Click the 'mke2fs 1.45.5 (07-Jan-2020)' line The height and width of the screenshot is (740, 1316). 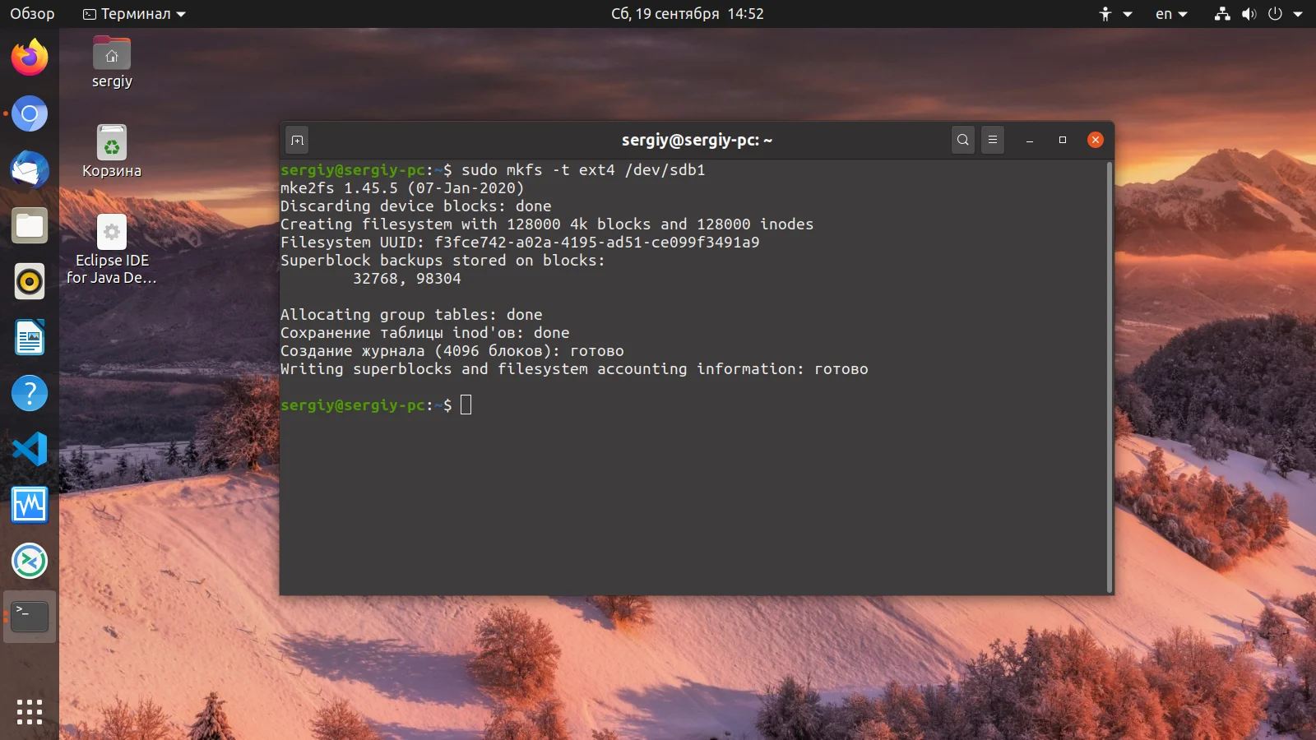coord(402,188)
